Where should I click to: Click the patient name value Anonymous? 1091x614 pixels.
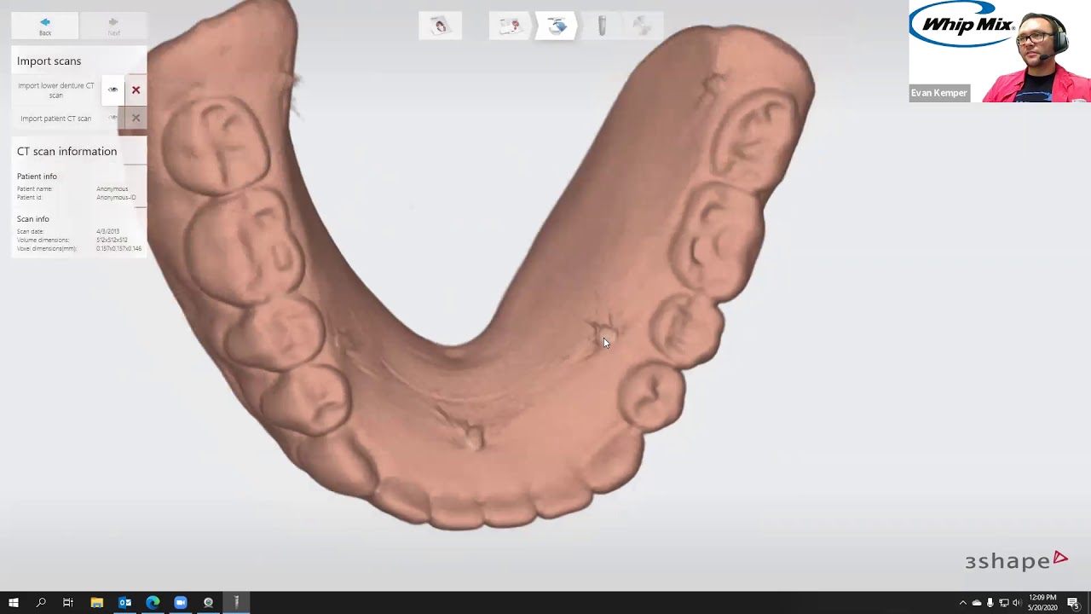click(112, 188)
